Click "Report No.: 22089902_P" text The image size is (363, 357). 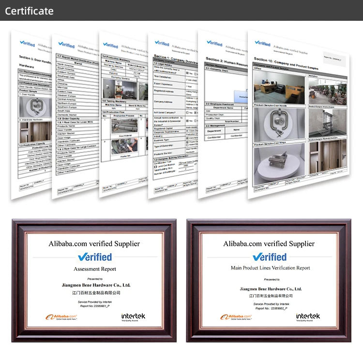pyautogui.click(x=271, y=309)
